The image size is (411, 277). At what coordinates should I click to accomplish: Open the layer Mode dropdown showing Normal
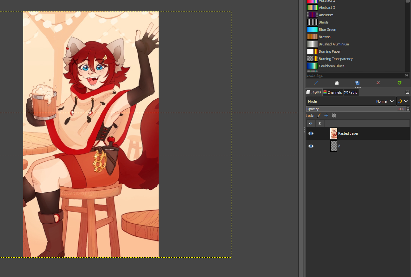pyautogui.click(x=351, y=101)
